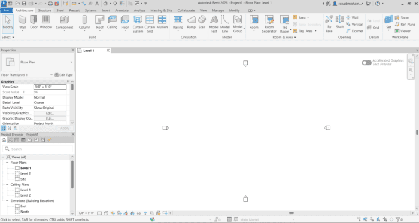This screenshot has height=223, width=419.
Task: Select the Column tool
Action: pos(84,23)
